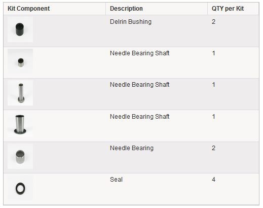Click quantity 4 in the Seal row
This screenshot has height=208, width=263.
[213, 180]
